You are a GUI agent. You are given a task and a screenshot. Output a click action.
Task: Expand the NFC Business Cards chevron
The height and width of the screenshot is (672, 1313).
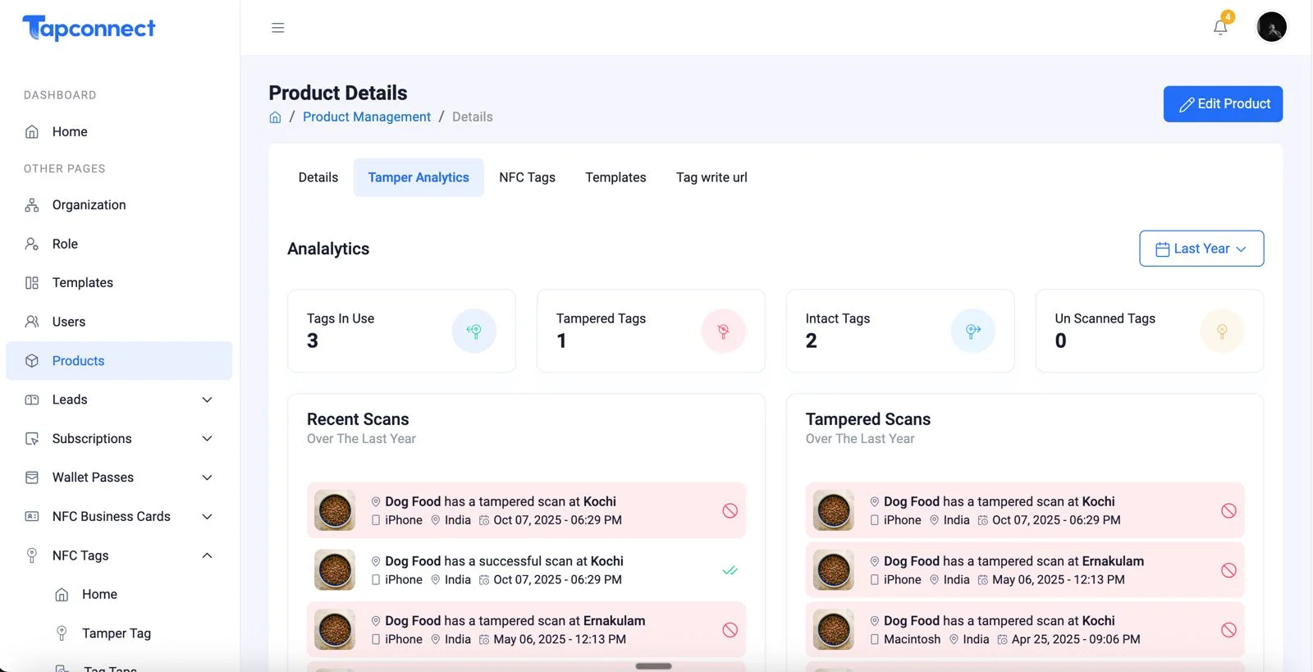tap(207, 516)
